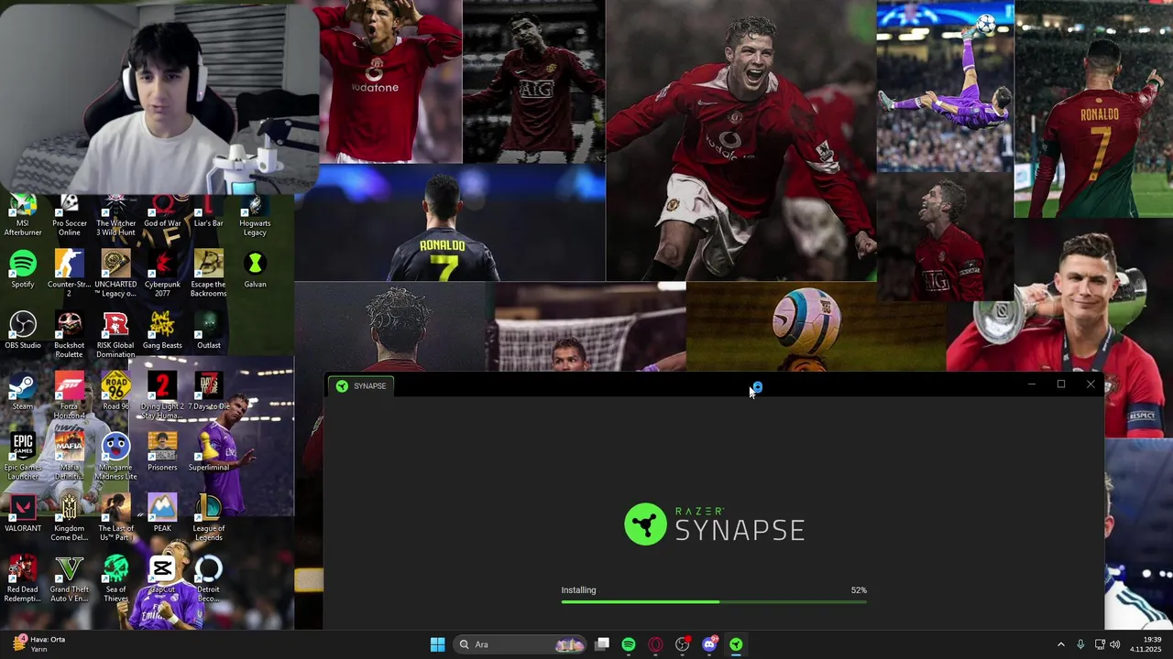The image size is (1173, 659).
Task: Open the Pro Soccer Online shortcut
Action: 69,216
